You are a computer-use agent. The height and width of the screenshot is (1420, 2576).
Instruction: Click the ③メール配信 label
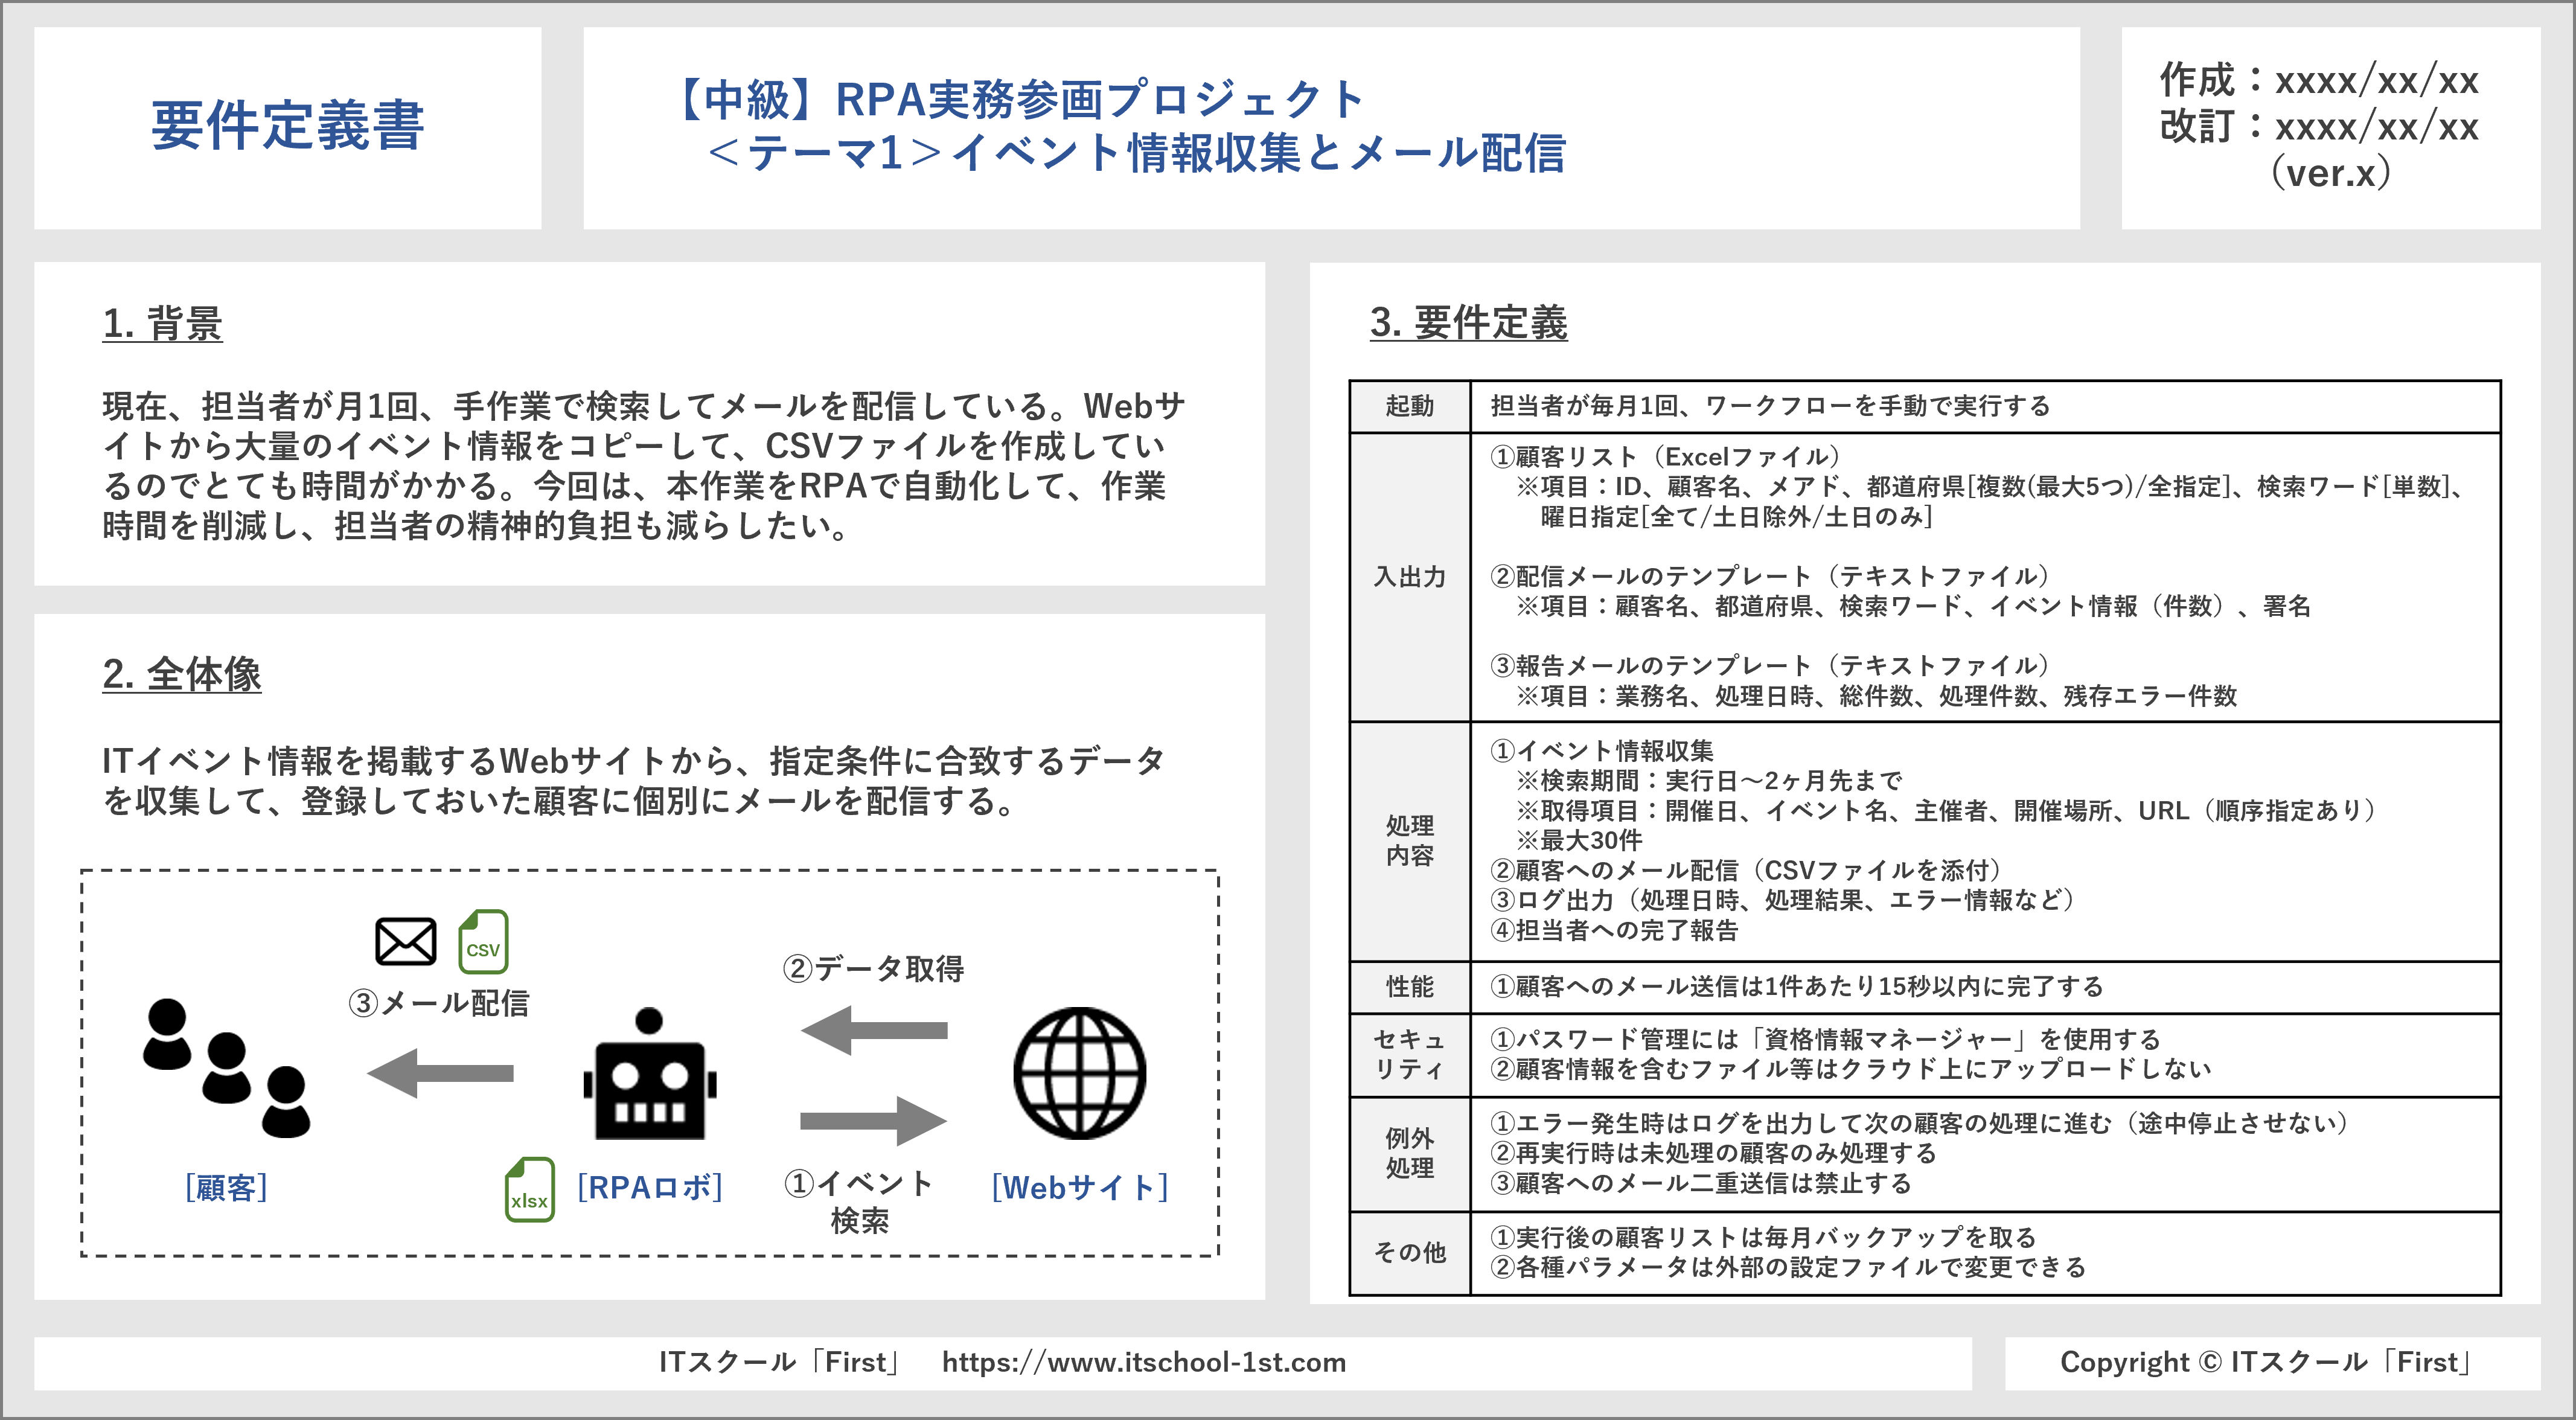[x=438, y=1003]
